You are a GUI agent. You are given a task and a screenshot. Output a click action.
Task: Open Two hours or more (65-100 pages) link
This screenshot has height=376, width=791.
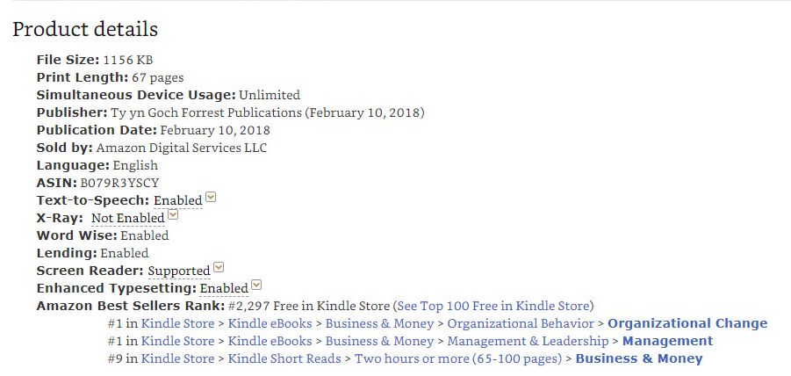[458, 358]
